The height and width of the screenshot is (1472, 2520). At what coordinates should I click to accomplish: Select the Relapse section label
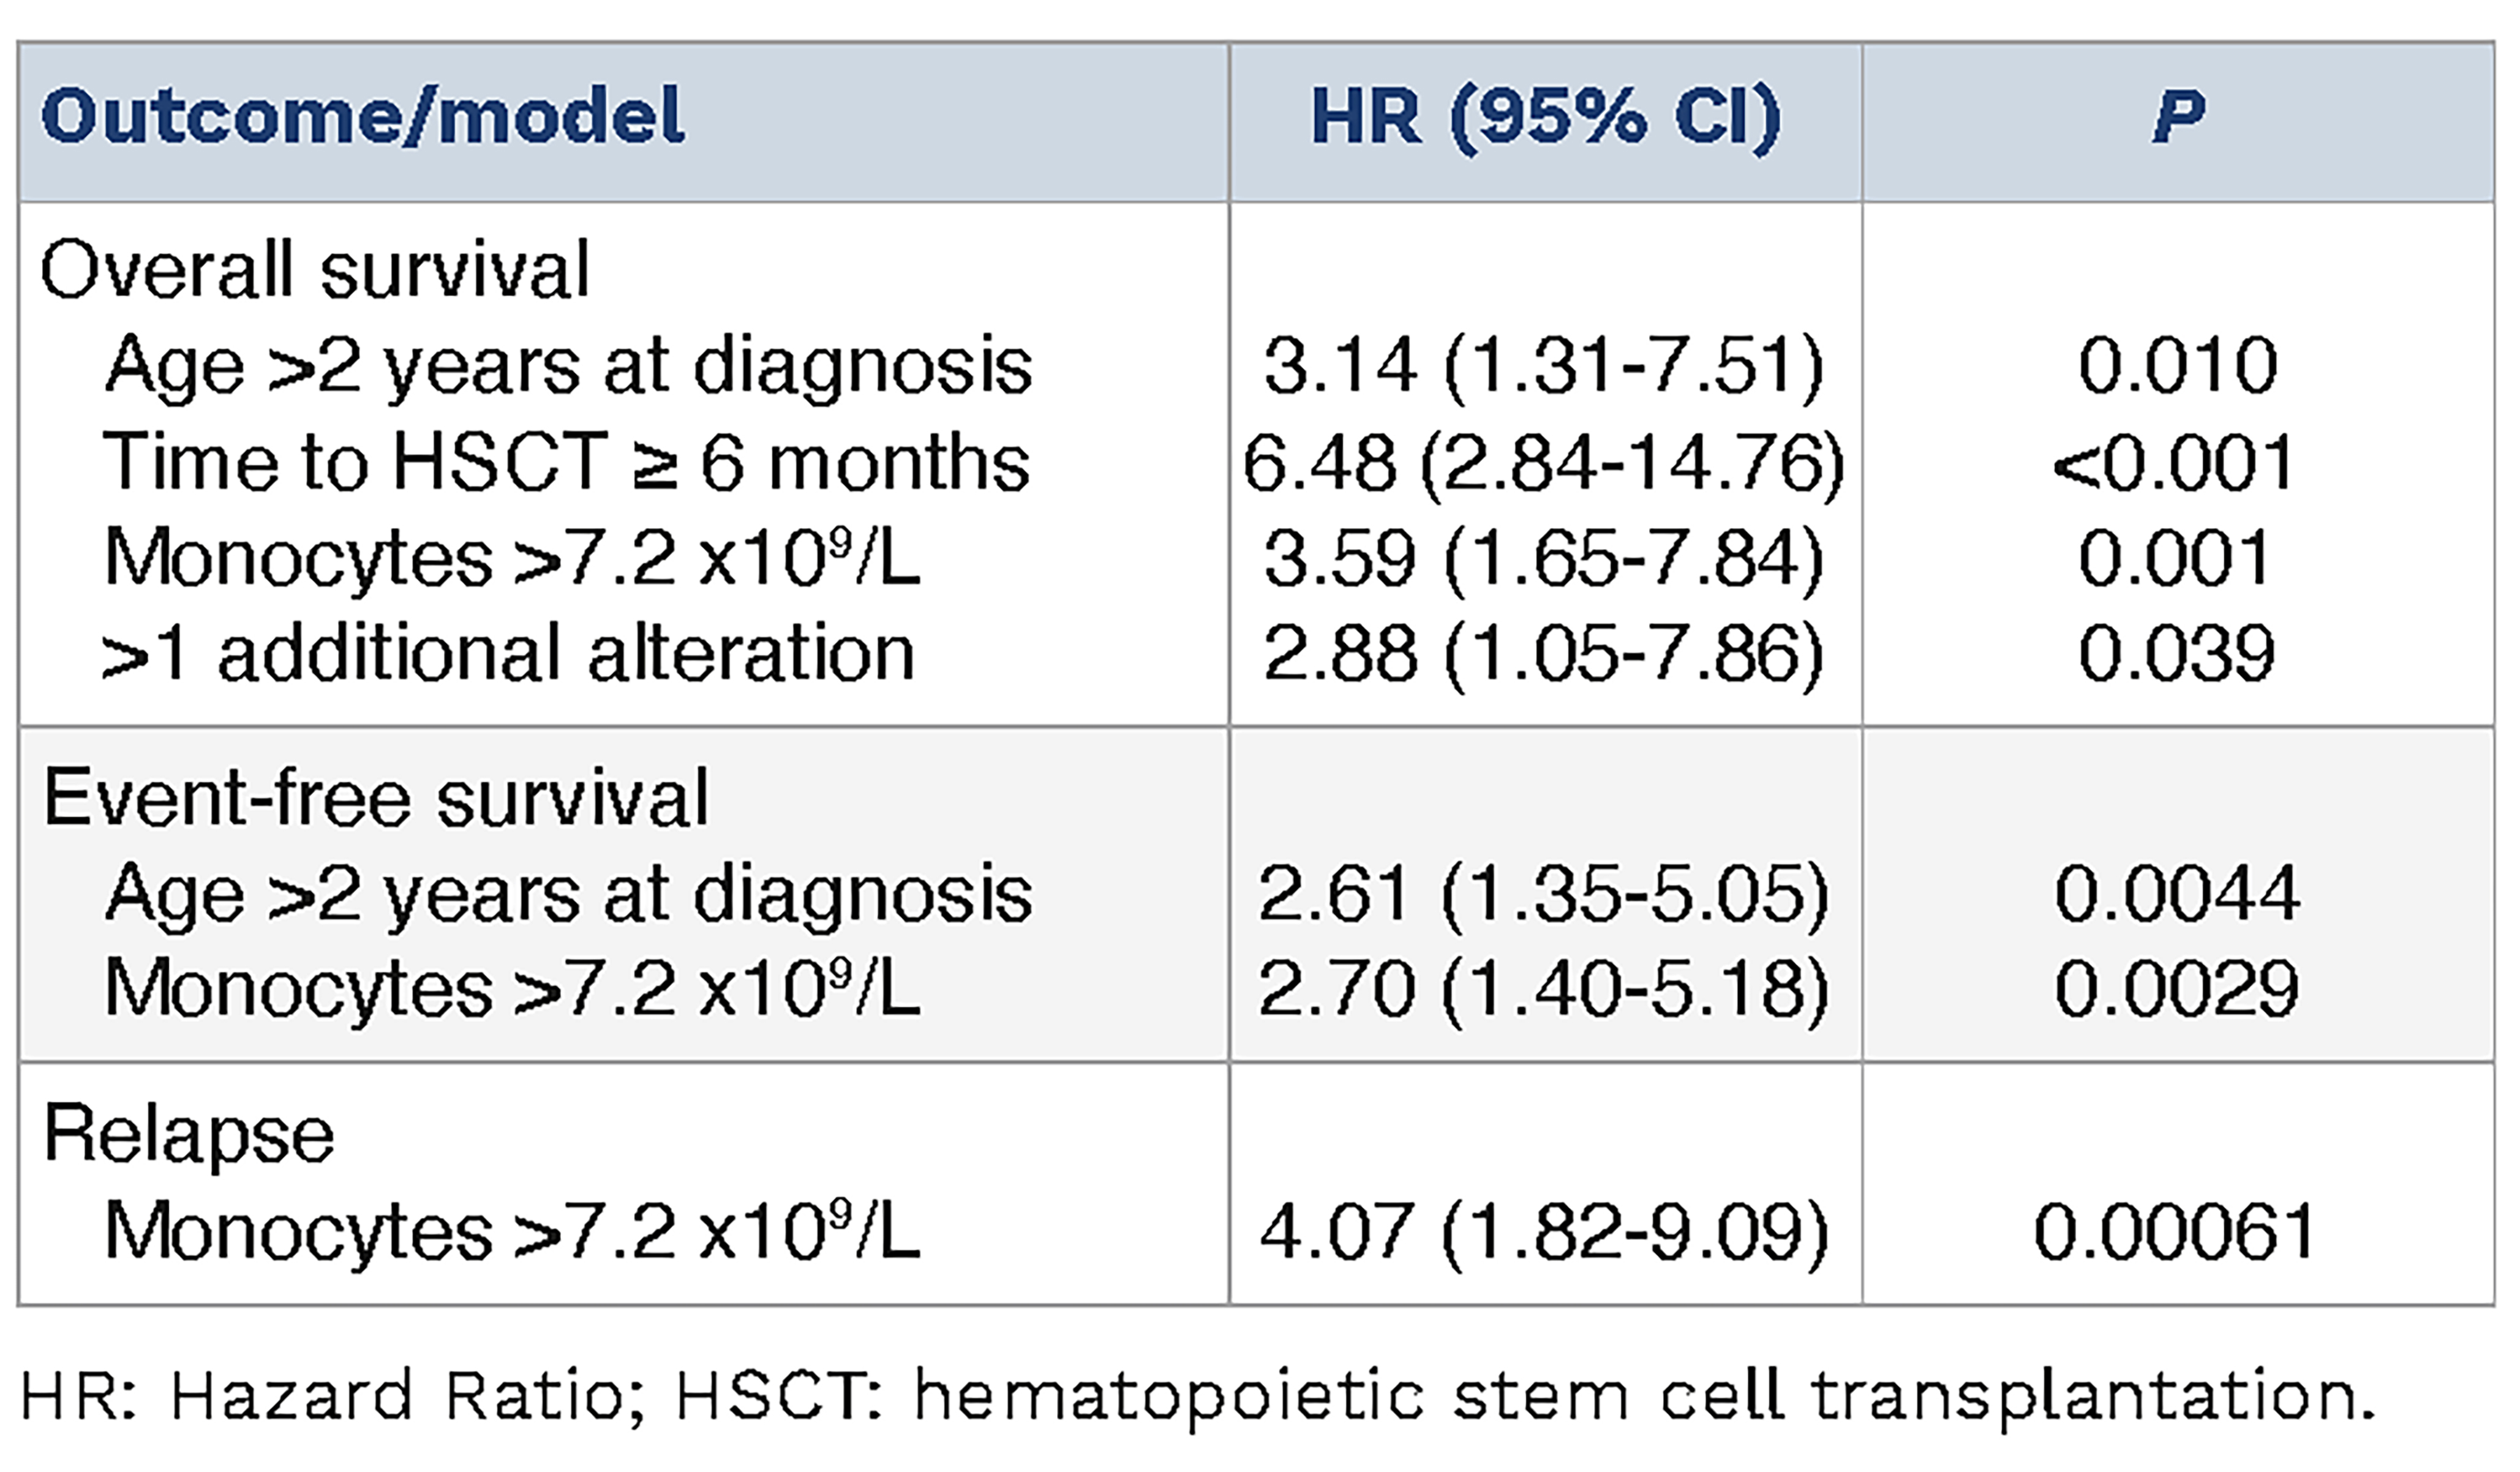click(189, 1134)
